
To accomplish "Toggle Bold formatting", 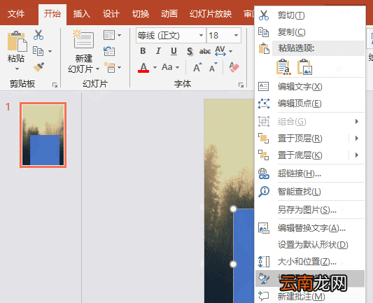I will pyautogui.click(x=143, y=51).
